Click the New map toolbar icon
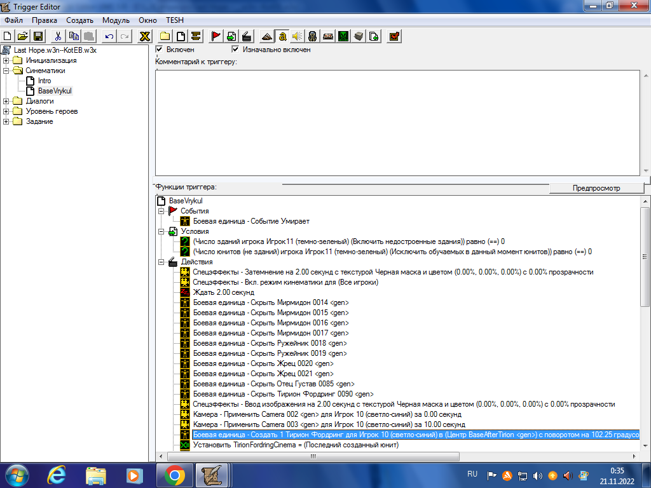 point(8,36)
